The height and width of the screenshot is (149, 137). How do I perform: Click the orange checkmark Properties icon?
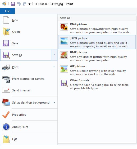(x=6, y=115)
